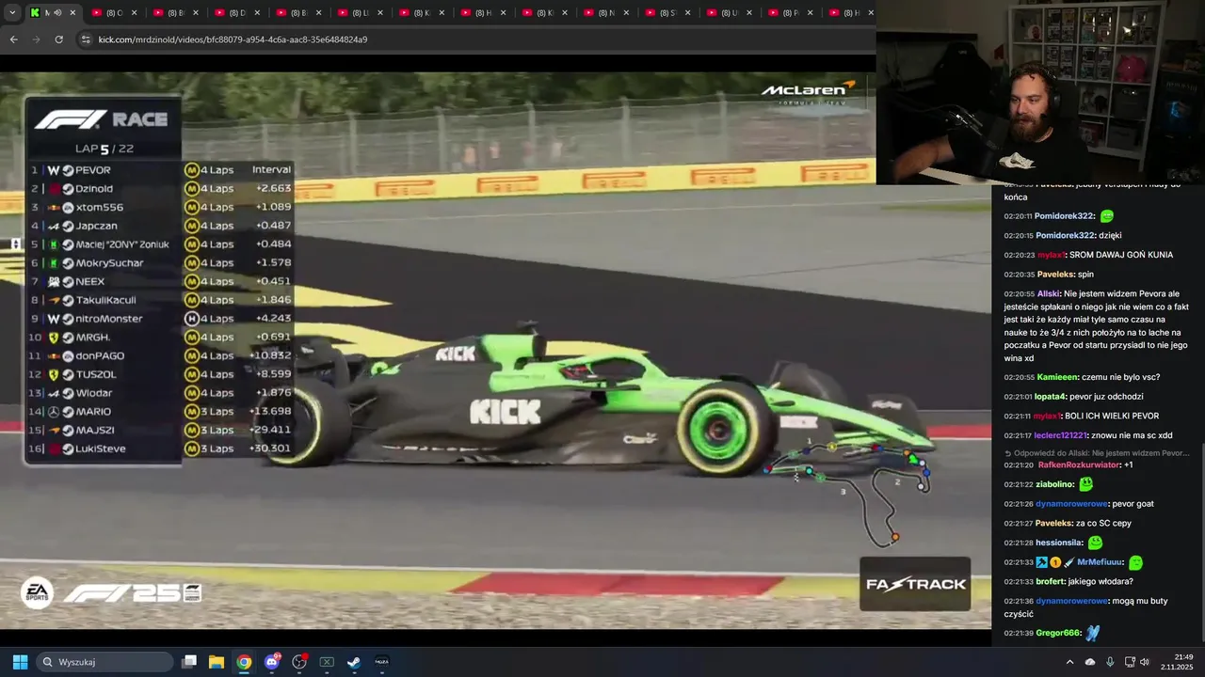Click the blue badge next to MrMefiuuu
This screenshot has height=677, width=1205.
click(1041, 562)
